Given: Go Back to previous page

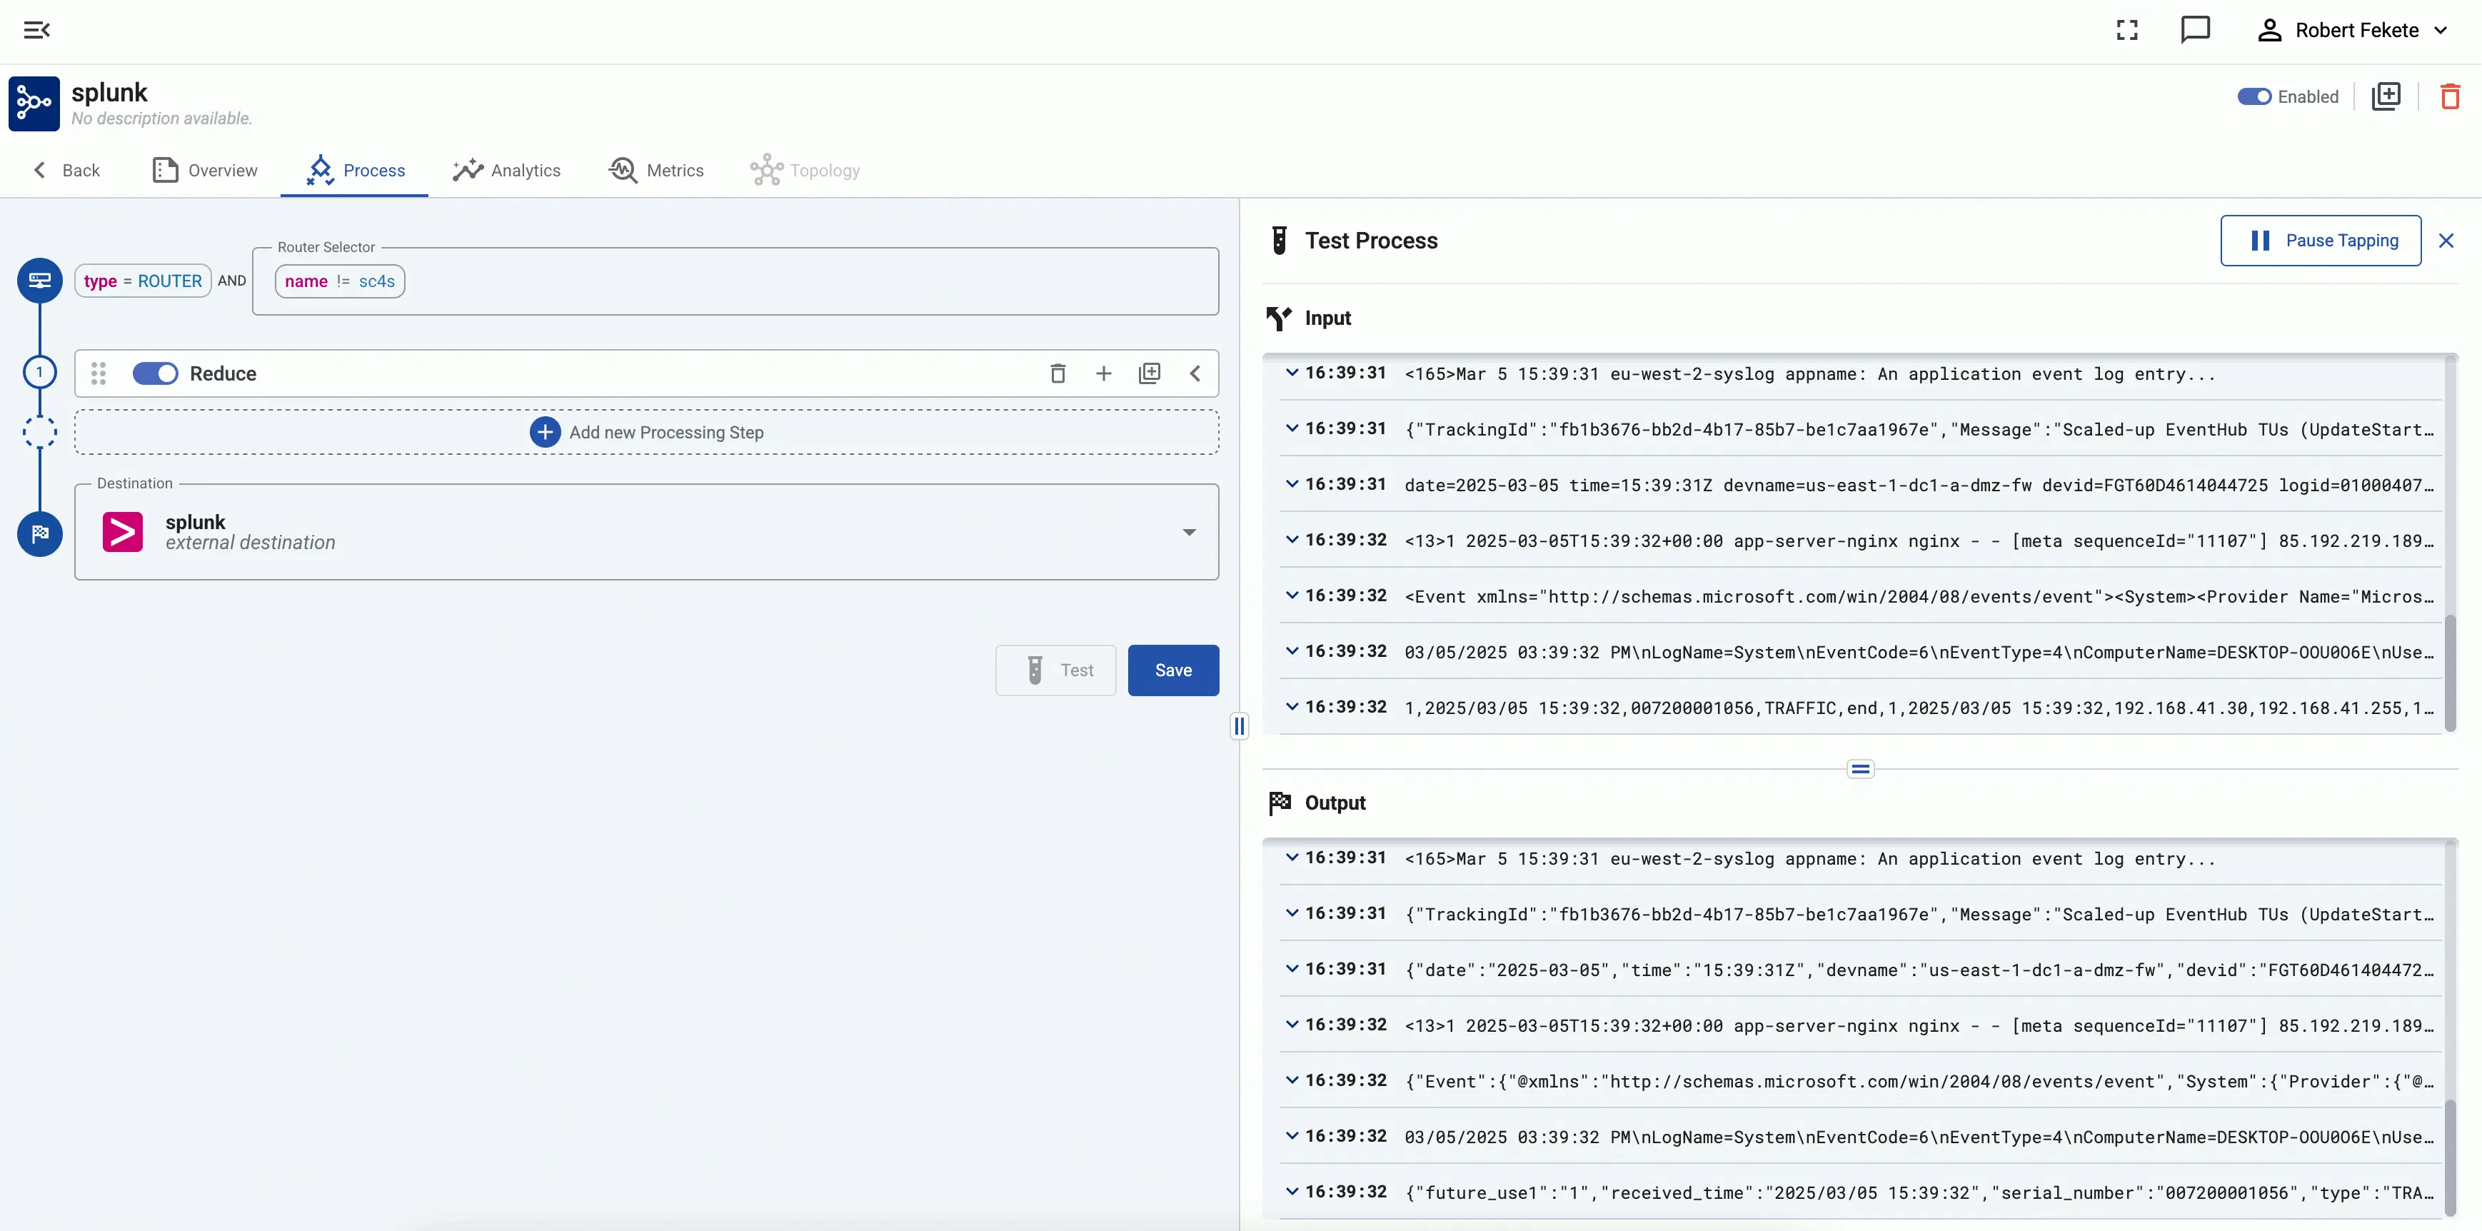Looking at the screenshot, I should coord(66,171).
